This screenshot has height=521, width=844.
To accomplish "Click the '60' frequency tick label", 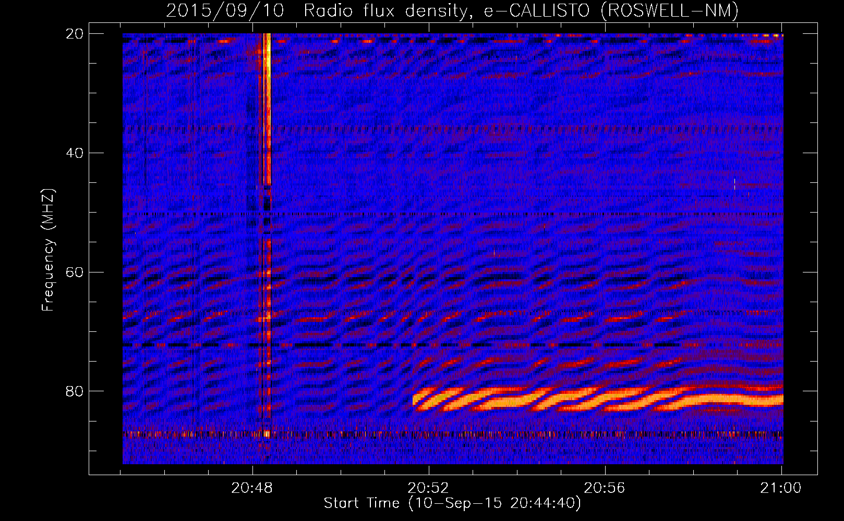I will click(75, 272).
